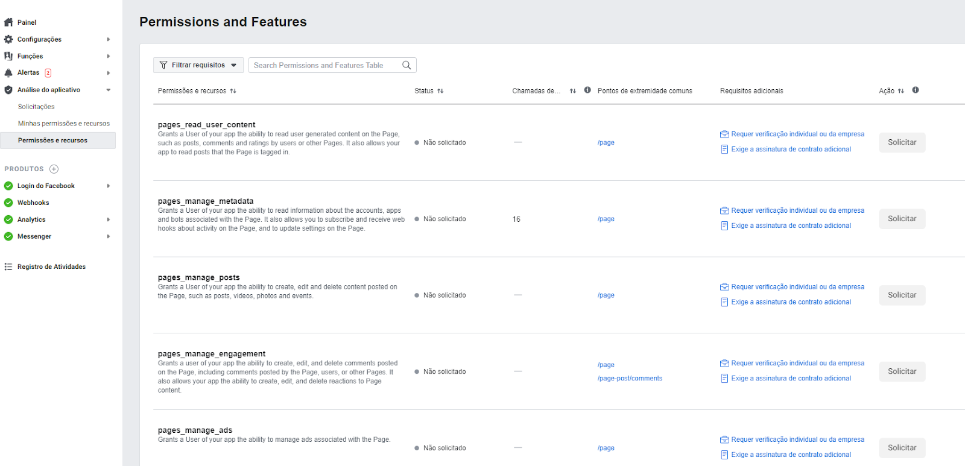Click Solicitar for pages_read_user_content
Viewport: 965px width, 466px height.
(x=902, y=142)
